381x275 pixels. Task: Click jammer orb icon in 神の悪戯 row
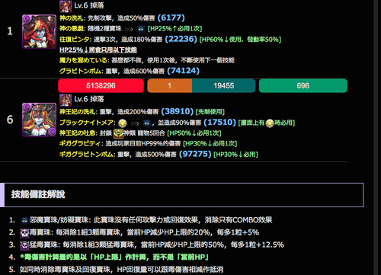(141, 29)
